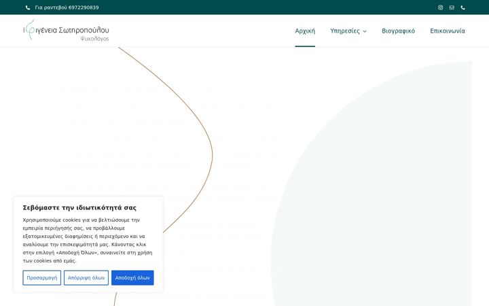Click the phone icon beside Για ραντεβού
This screenshot has width=489, height=306.
click(x=28, y=7)
